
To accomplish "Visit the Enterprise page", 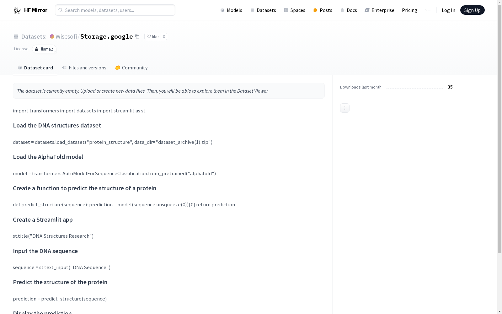I will (x=380, y=10).
